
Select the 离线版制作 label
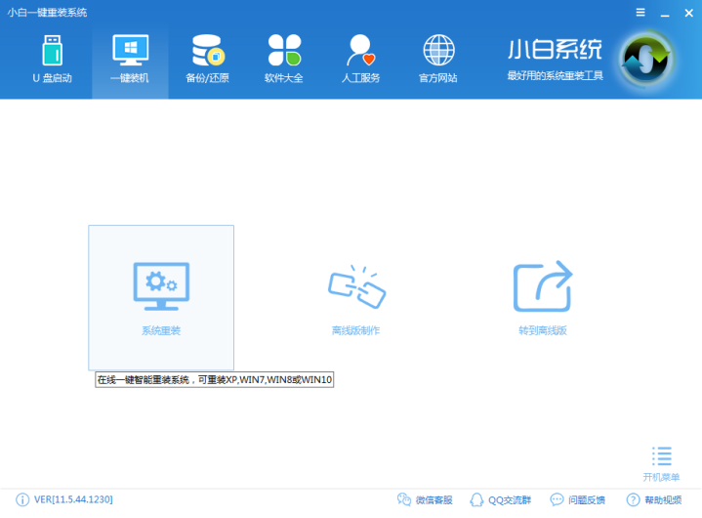coord(356,330)
